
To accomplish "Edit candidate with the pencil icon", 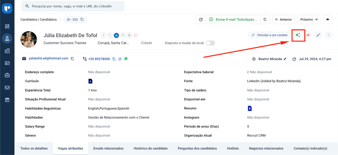I will pyautogui.click(x=318, y=35).
